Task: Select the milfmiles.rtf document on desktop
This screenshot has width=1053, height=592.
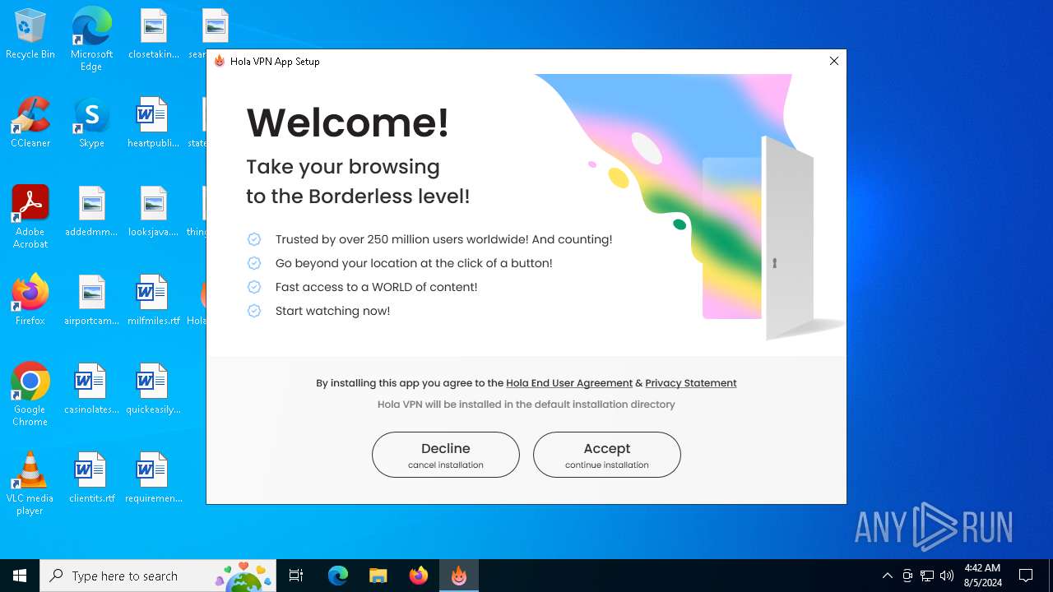Action: (x=154, y=300)
